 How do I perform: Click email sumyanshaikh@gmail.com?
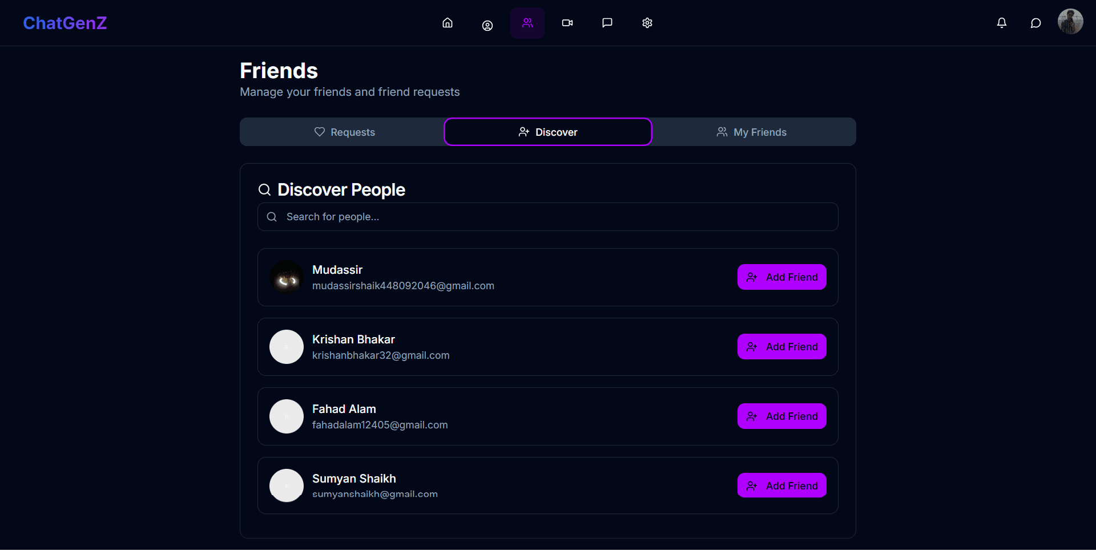tap(375, 494)
